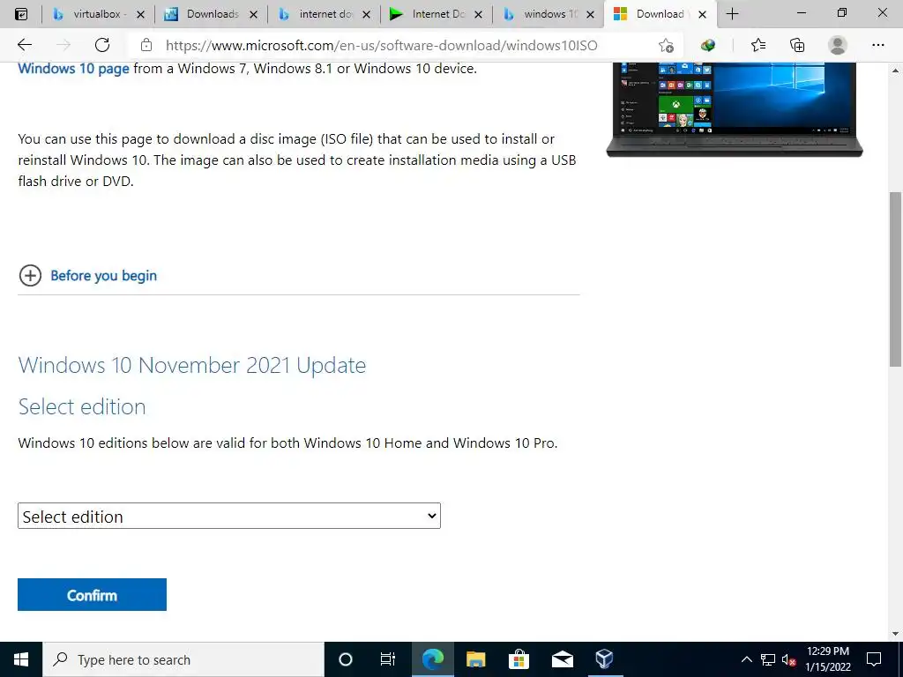Add page to favorites star icon
Viewport: 903px width, 677px height.
tap(667, 46)
